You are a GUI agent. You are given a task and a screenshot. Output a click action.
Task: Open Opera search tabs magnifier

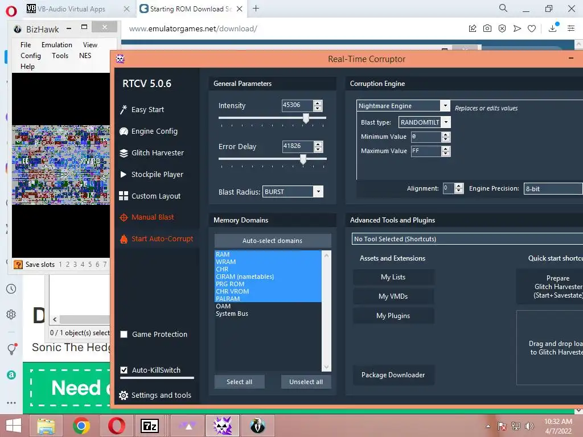point(503,8)
